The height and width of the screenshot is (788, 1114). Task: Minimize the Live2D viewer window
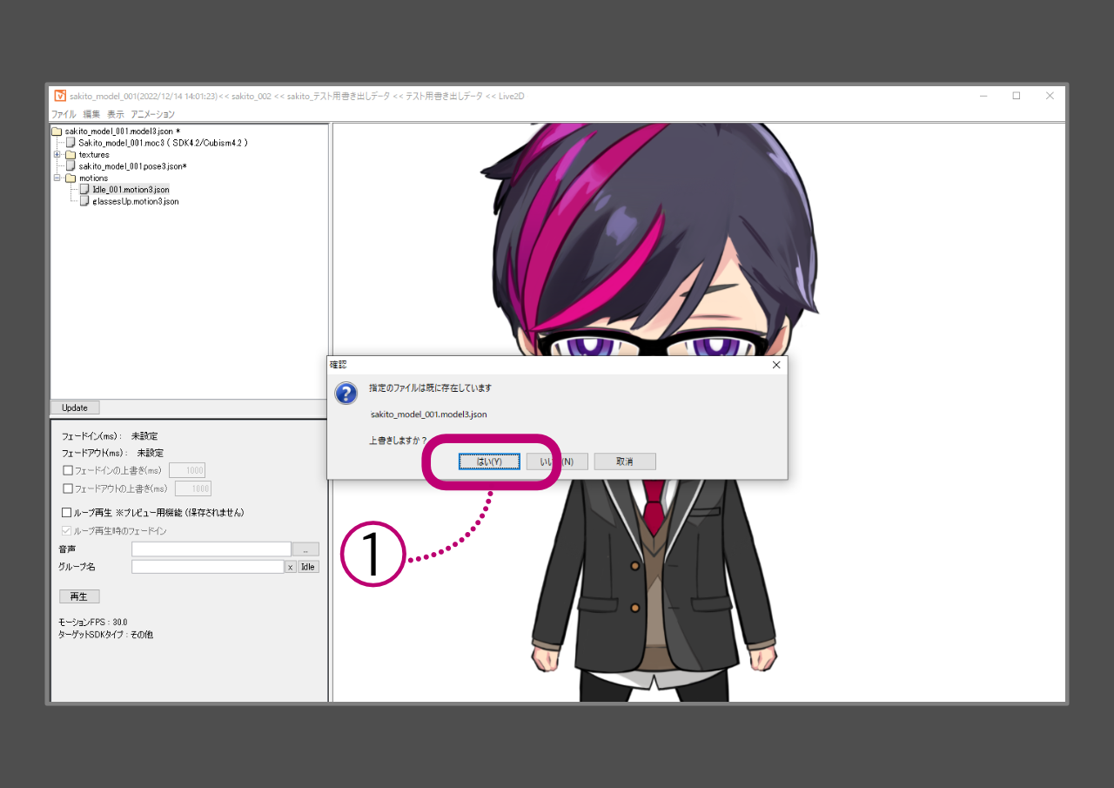tap(983, 96)
